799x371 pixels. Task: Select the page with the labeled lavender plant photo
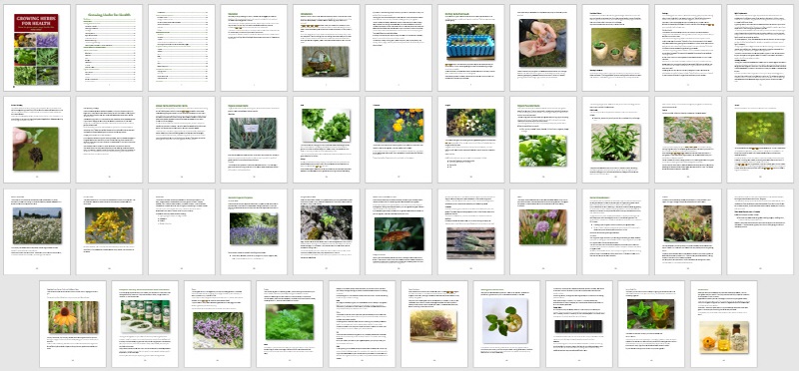[254, 140]
